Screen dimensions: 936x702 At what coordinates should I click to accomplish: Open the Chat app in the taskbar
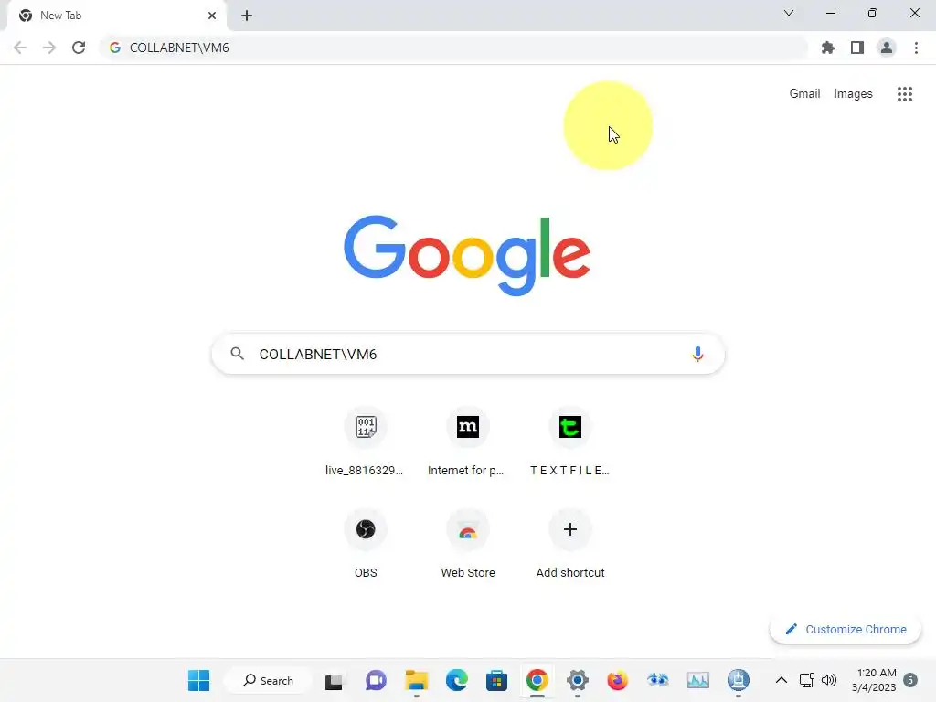tap(376, 680)
